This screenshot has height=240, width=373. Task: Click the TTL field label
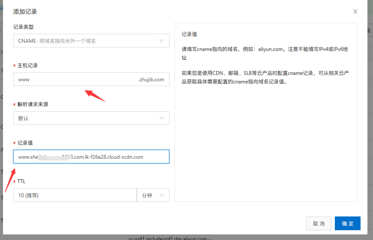point(21,181)
